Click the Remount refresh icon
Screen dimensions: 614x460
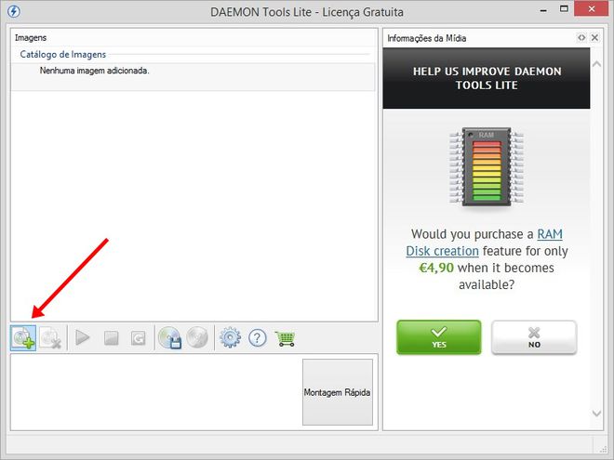[139, 337]
